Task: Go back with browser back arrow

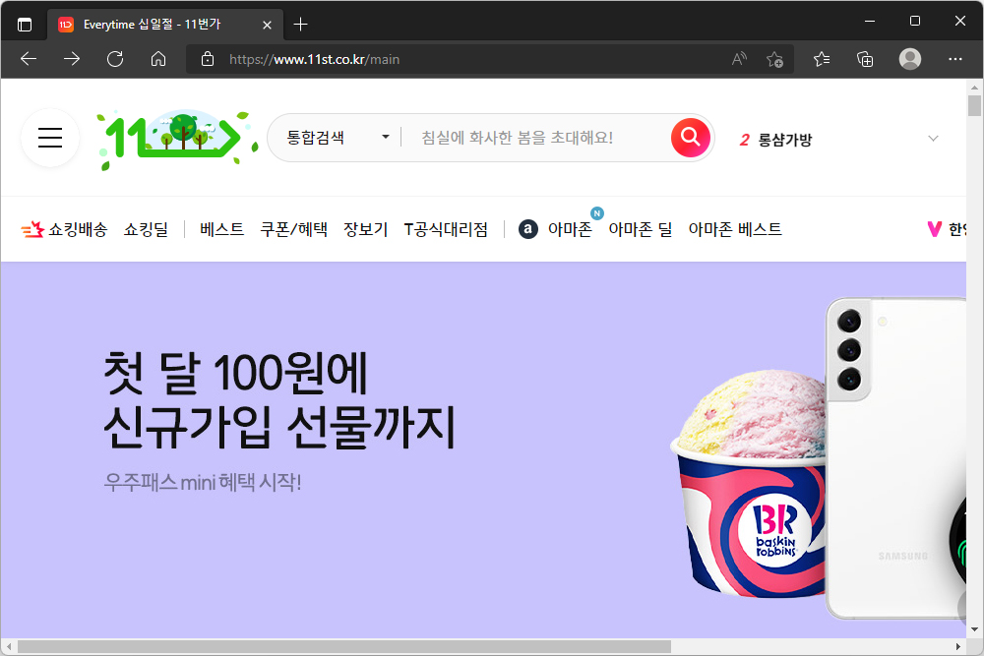Action: coord(29,59)
